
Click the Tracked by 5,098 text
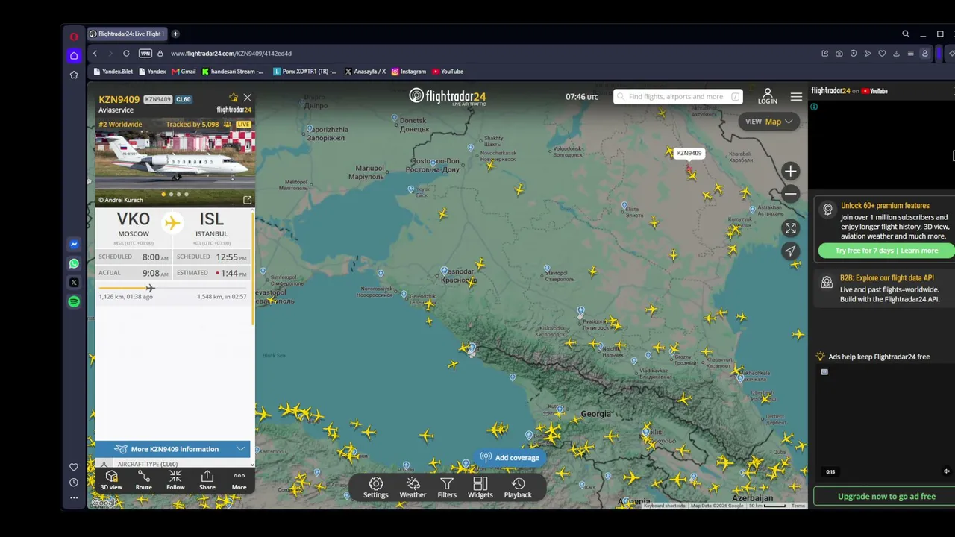192,125
